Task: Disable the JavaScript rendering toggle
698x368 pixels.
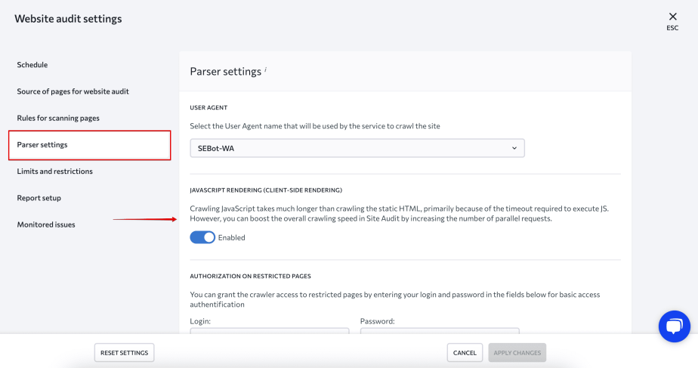Action: click(202, 237)
